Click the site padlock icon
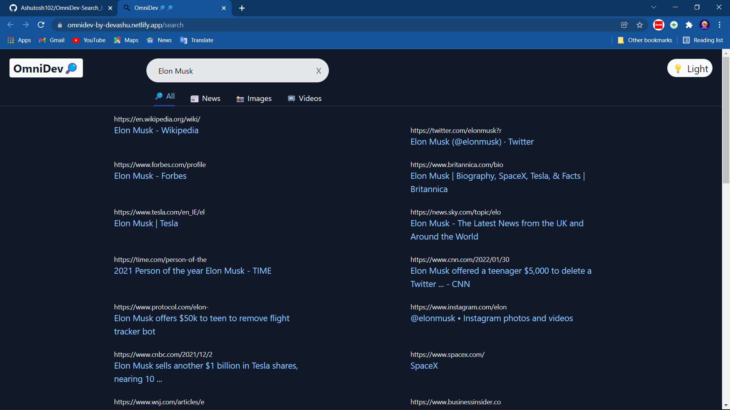This screenshot has width=730, height=410. coord(60,25)
